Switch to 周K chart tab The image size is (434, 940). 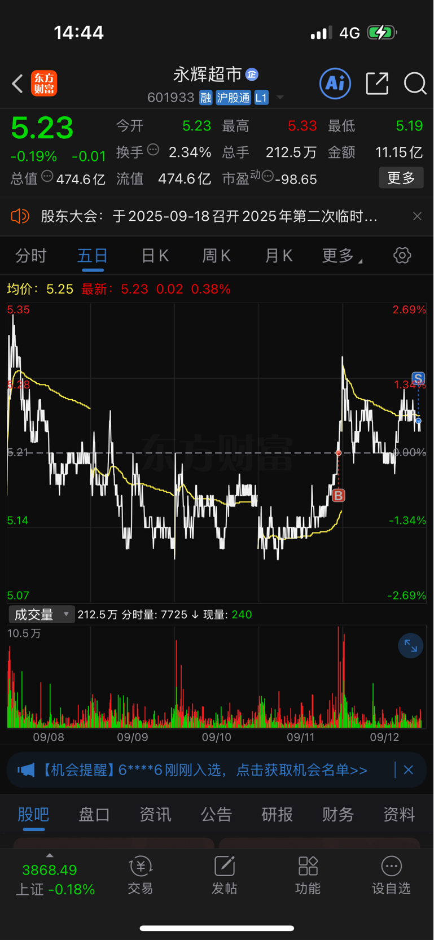pos(217,256)
